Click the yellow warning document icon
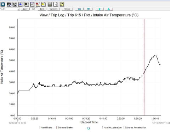Screen dimensions: 170x133 pyautogui.click(x=43, y=5)
